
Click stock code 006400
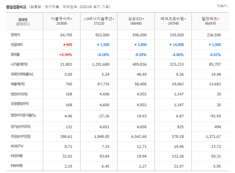tap(136, 24)
